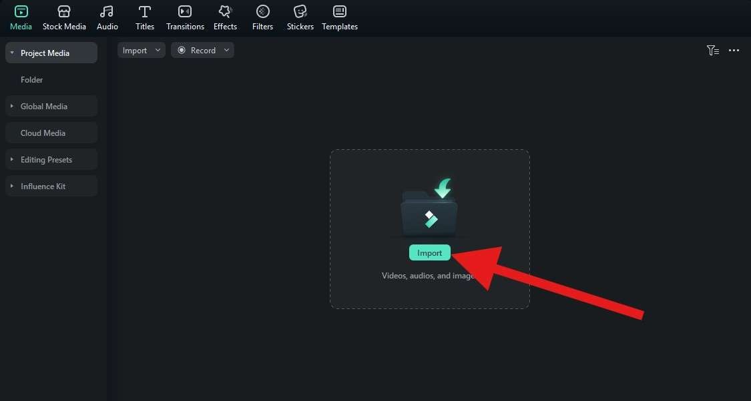
Task: Click the Templates tab label
Action: [340, 27]
